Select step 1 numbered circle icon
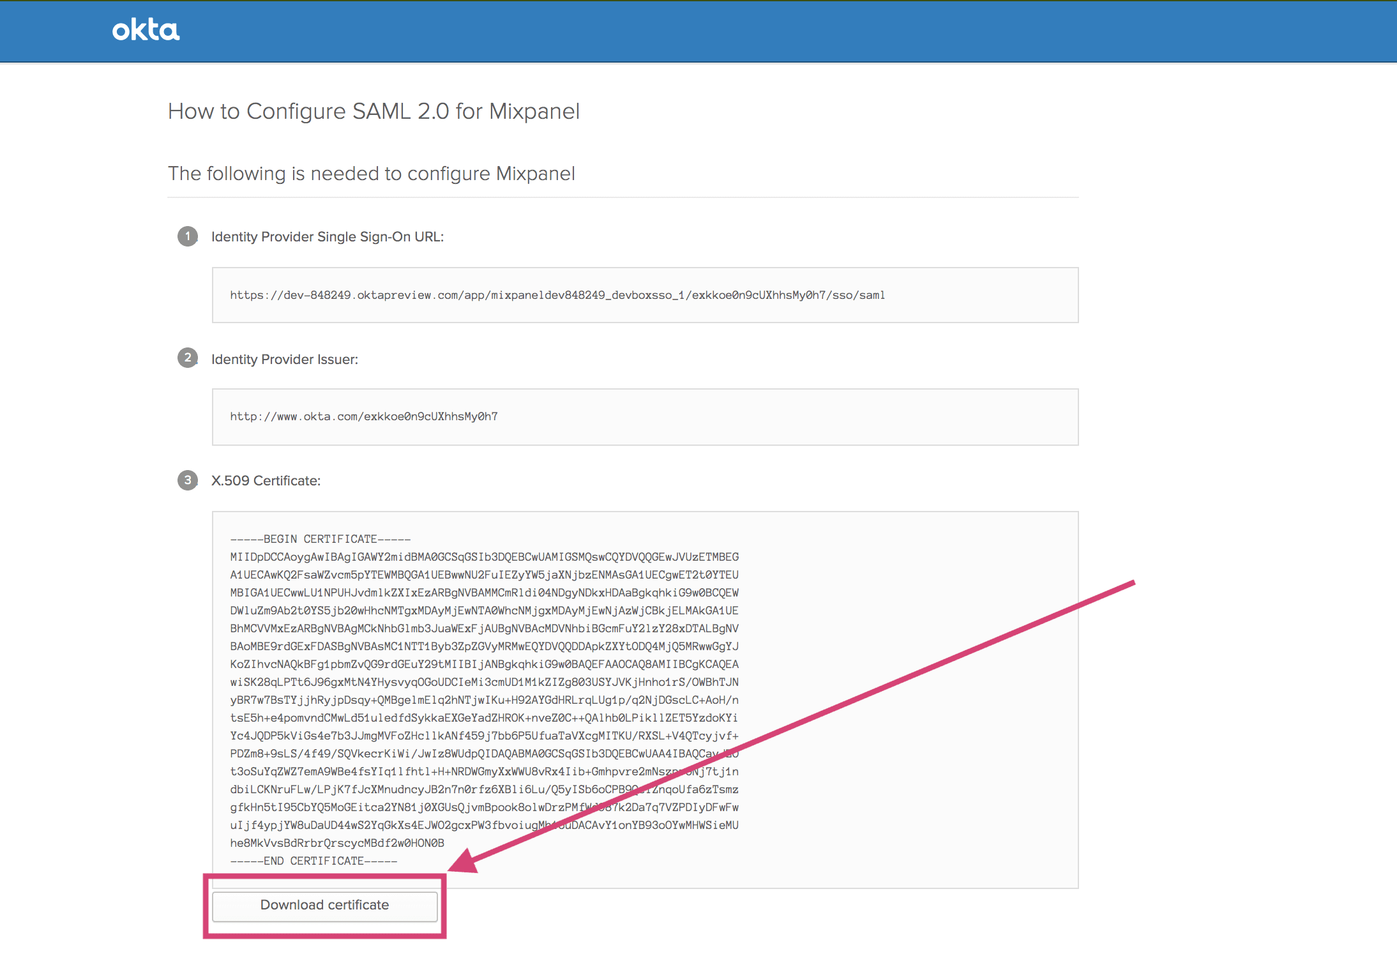Screen dimensions: 1397x958 point(187,236)
